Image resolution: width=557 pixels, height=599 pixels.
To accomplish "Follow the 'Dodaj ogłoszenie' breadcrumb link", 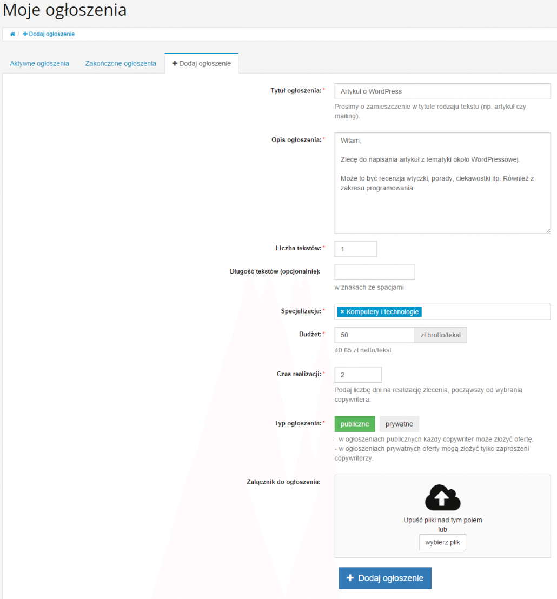I will [x=49, y=34].
